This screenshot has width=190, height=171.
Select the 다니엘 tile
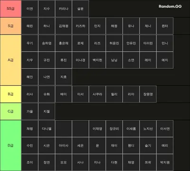tap(47, 128)
